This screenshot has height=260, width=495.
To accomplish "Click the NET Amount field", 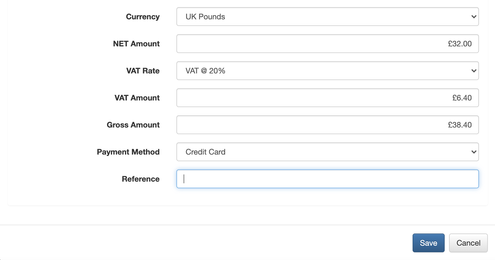I will point(327,44).
